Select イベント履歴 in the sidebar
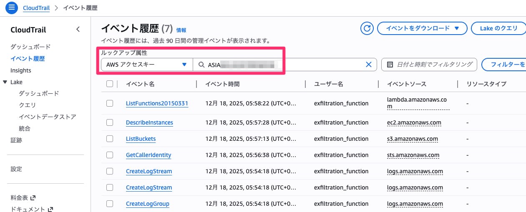Viewport: 526px width, 212px height. coord(28,59)
